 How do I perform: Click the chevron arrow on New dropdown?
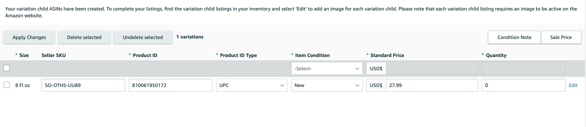tap(357, 85)
